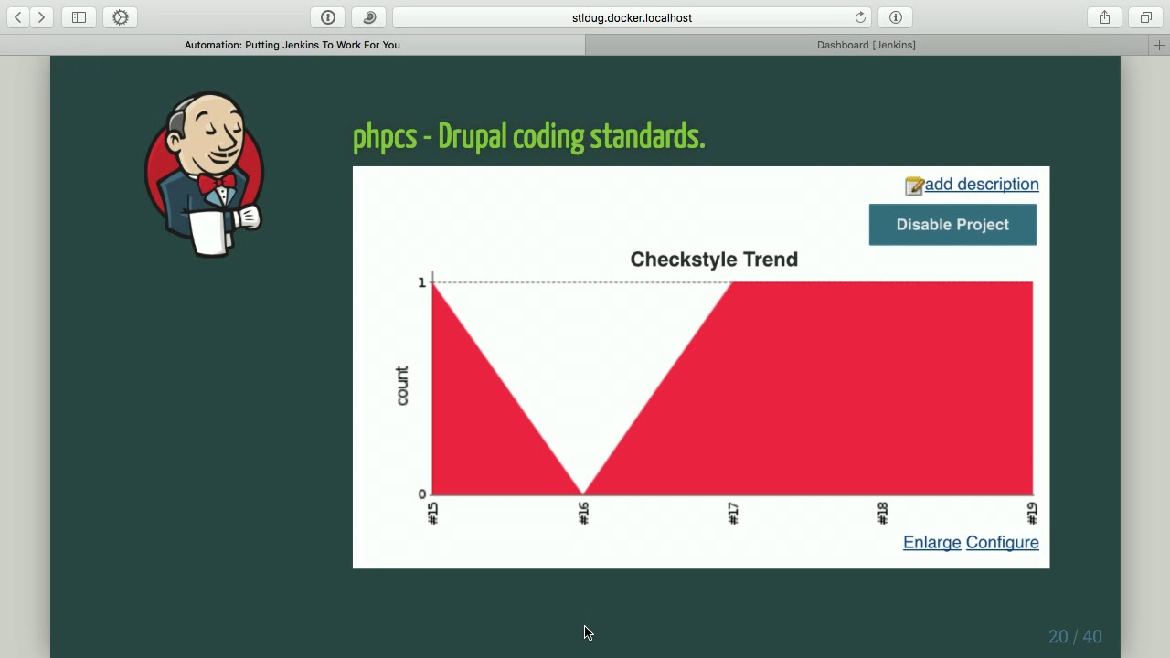Click the 20 / 40 slide counter
The width and height of the screenshot is (1170, 658).
[x=1075, y=637]
